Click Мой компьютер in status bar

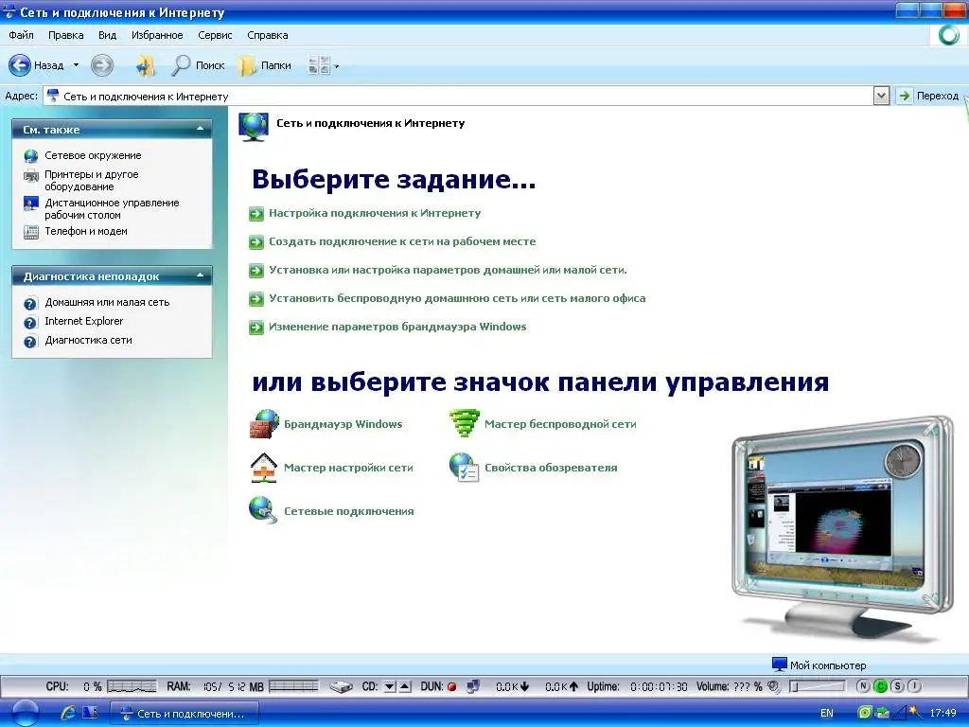[x=819, y=665]
